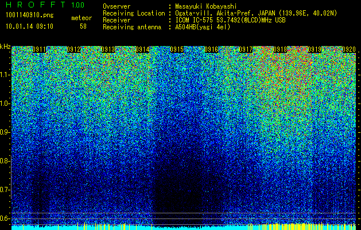Click the 0916 time marker
Screen dimensions: 361x230
tap(211, 49)
